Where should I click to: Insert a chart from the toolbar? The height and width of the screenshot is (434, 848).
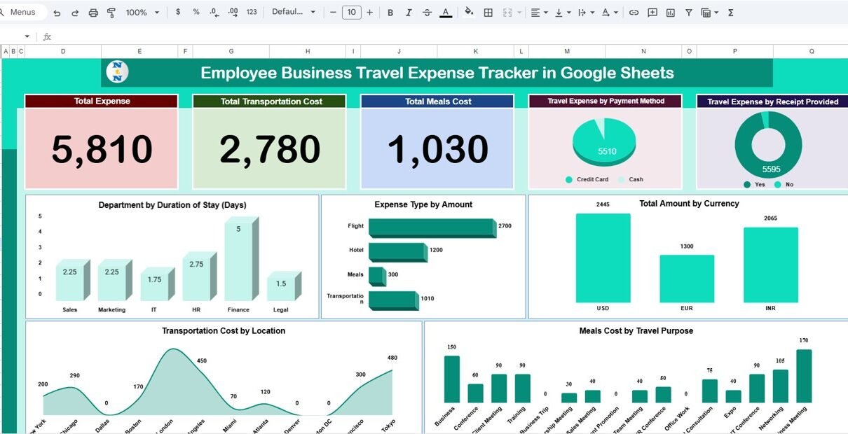click(671, 13)
